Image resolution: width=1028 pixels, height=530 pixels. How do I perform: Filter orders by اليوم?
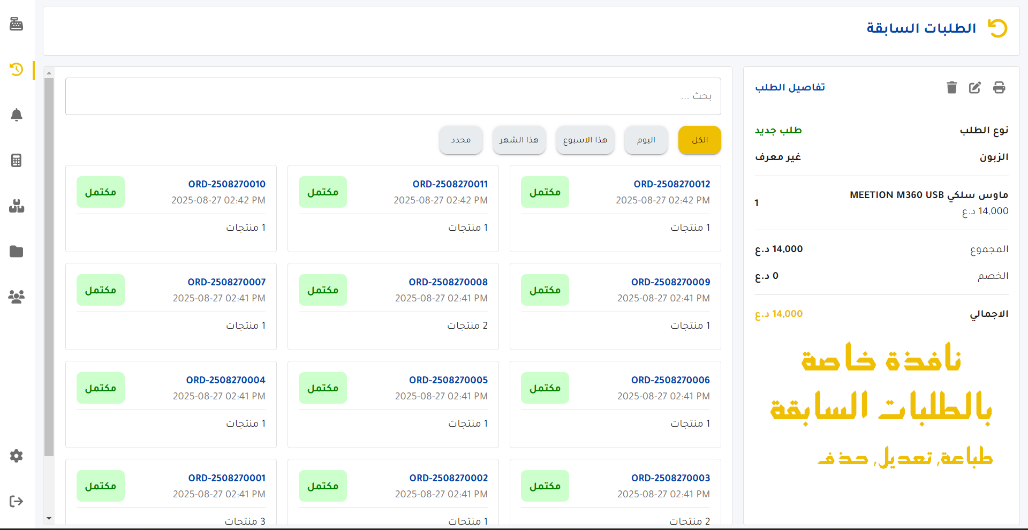(x=646, y=140)
